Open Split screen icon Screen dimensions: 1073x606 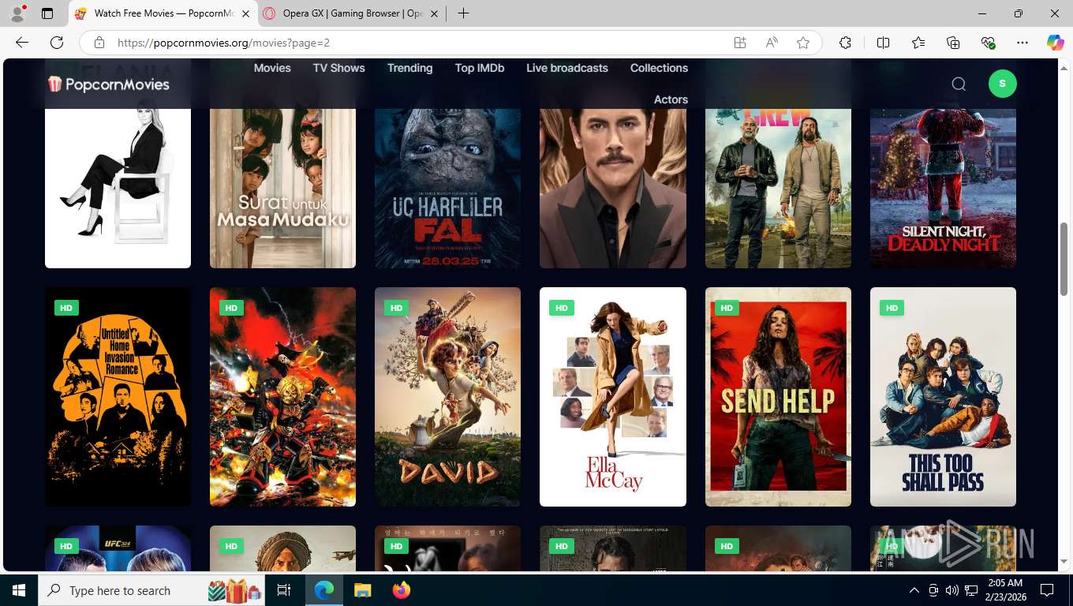[x=884, y=43]
